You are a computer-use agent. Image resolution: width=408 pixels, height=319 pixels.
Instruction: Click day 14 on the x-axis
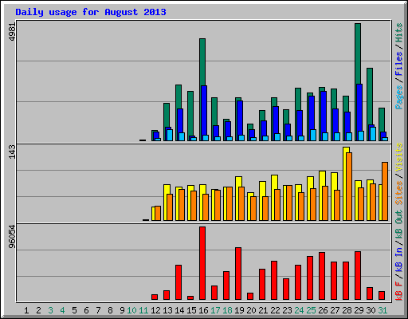tap(179, 310)
